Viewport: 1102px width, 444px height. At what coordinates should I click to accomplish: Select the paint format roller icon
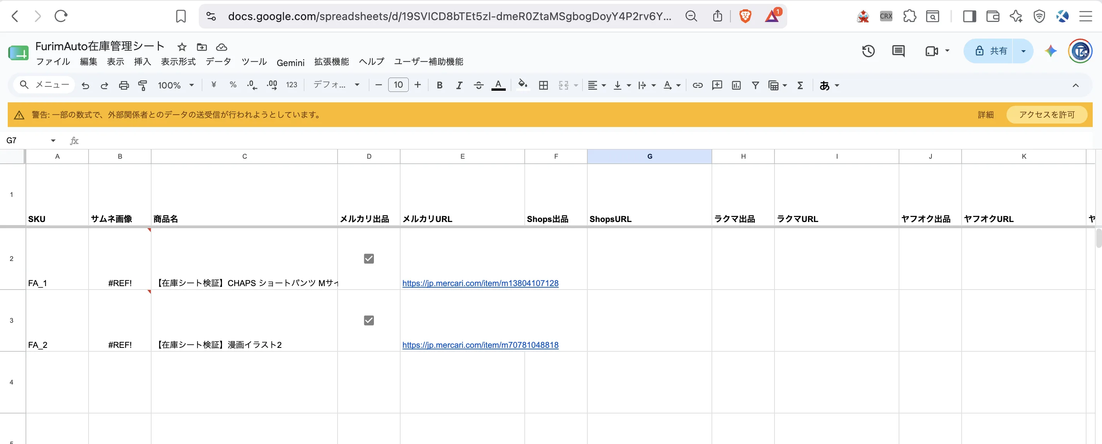(143, 85)
